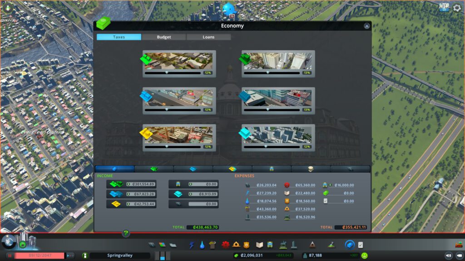
Task: Close the Economy panel
Action: coord(367,26)
